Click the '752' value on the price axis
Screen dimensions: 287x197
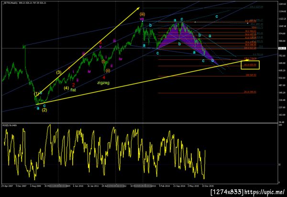click(x=282, y=55)
